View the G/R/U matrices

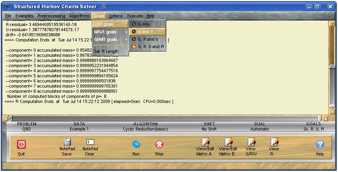click(x=251, y=142)
